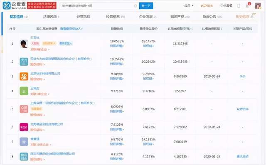Switch to the 法律风险 tab

coord(51,17)
